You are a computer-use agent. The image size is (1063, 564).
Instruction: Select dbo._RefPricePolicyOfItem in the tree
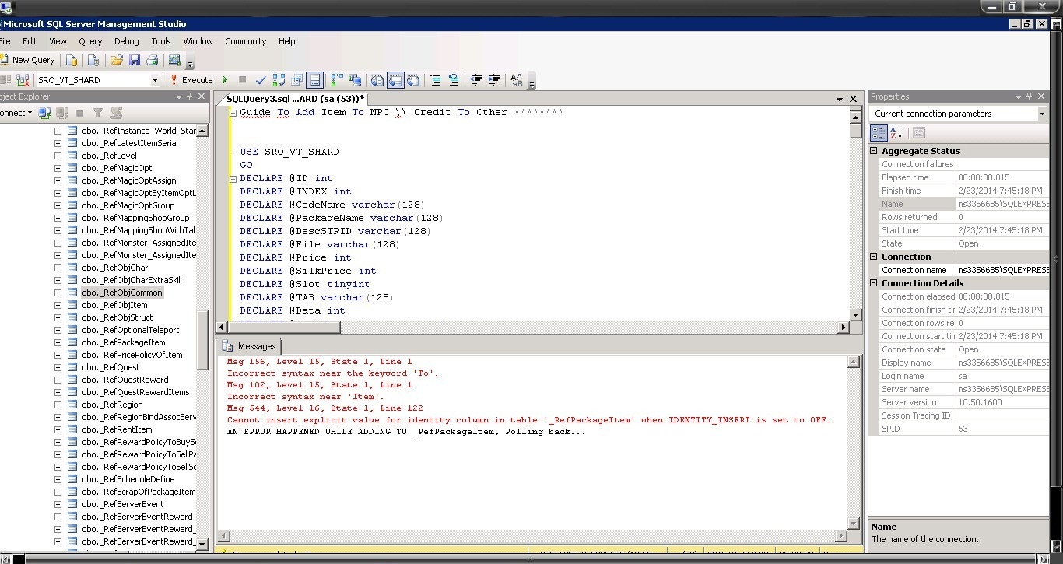[x=132, y=355]
